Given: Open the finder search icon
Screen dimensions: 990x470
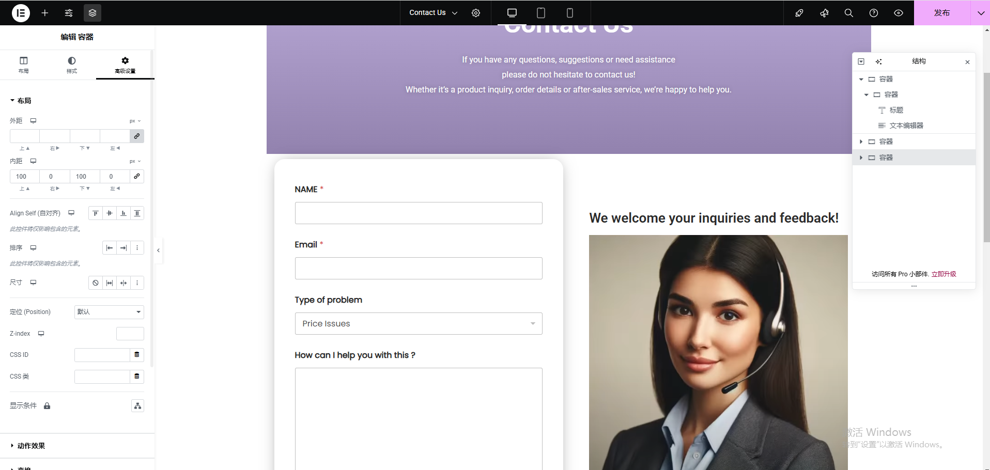Looking at the screenshot, I should coord(848,13).
